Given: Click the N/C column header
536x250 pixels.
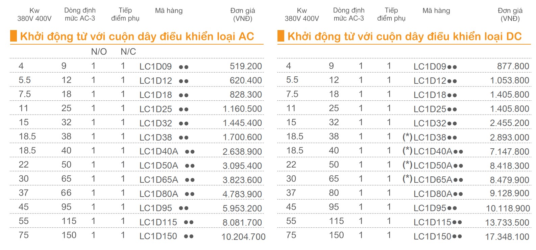Looking at the screenshot, I should 128,52.
